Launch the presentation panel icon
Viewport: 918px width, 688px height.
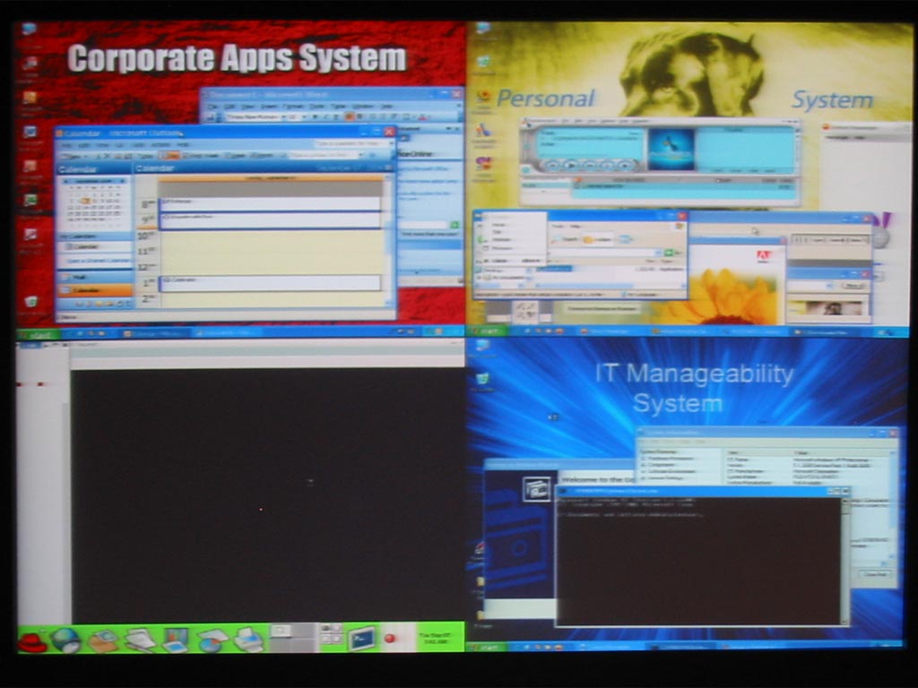175,640
